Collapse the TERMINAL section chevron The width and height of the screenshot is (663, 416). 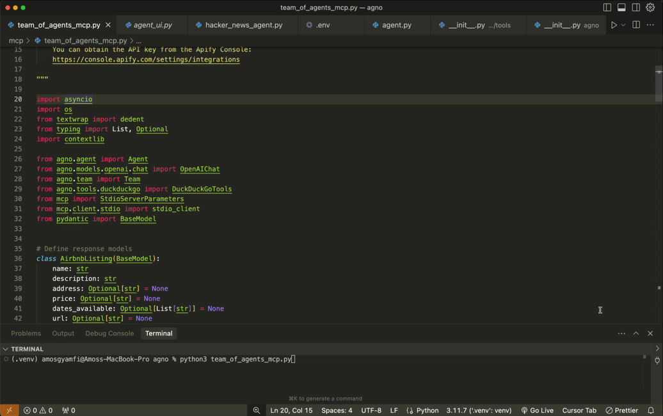pos(6,349)
